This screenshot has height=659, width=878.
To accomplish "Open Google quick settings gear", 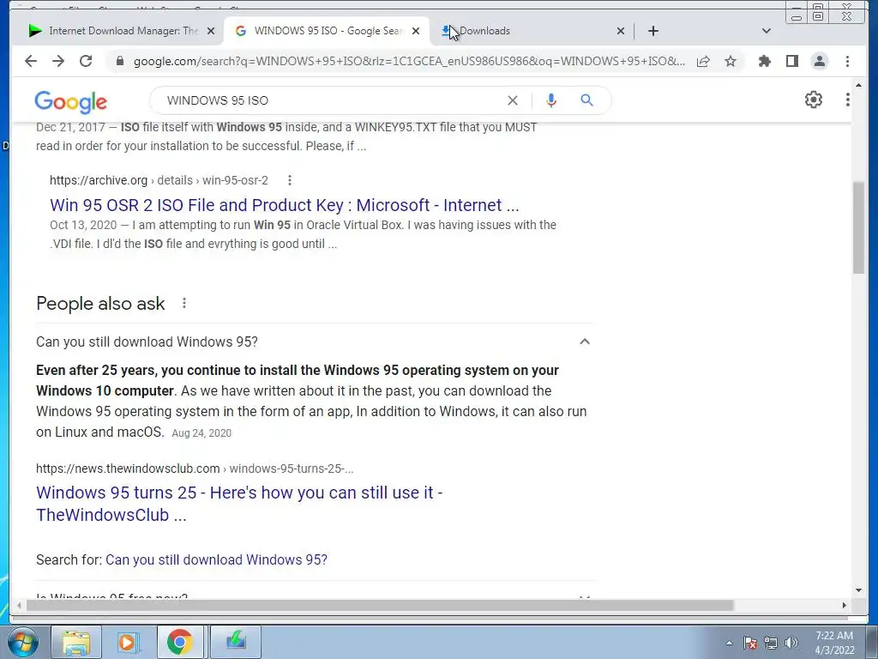I will pyautogui.click(x=814, y=100).
